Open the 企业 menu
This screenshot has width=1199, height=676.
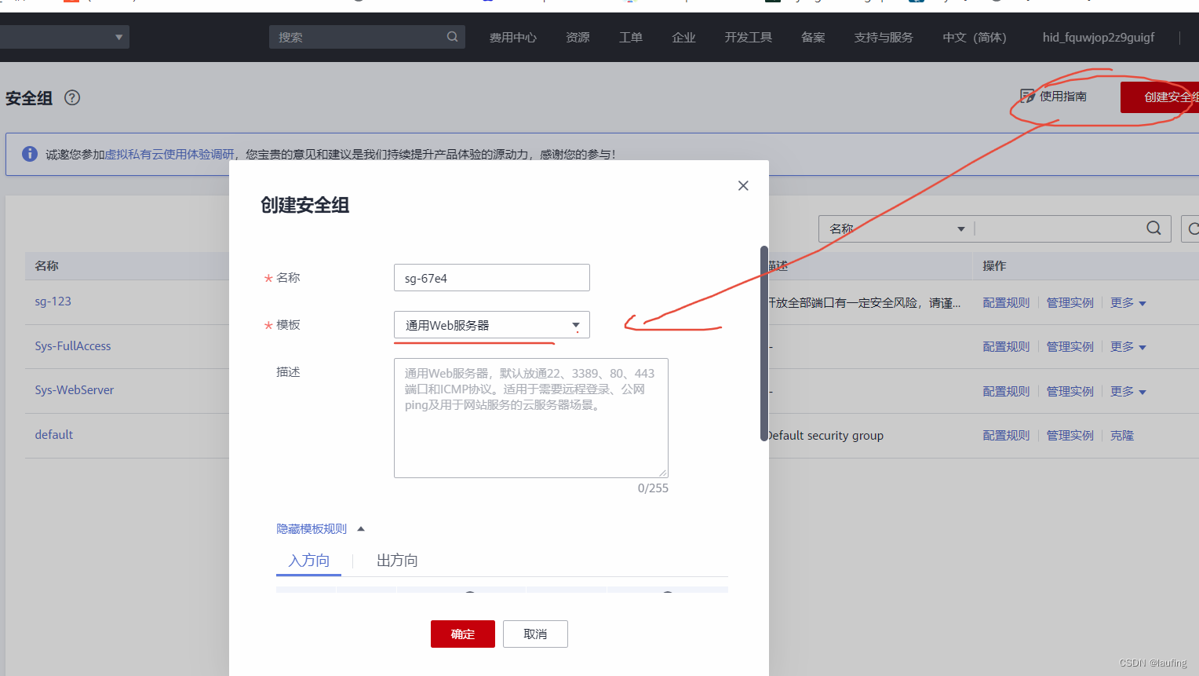click(x=684, y=38)
